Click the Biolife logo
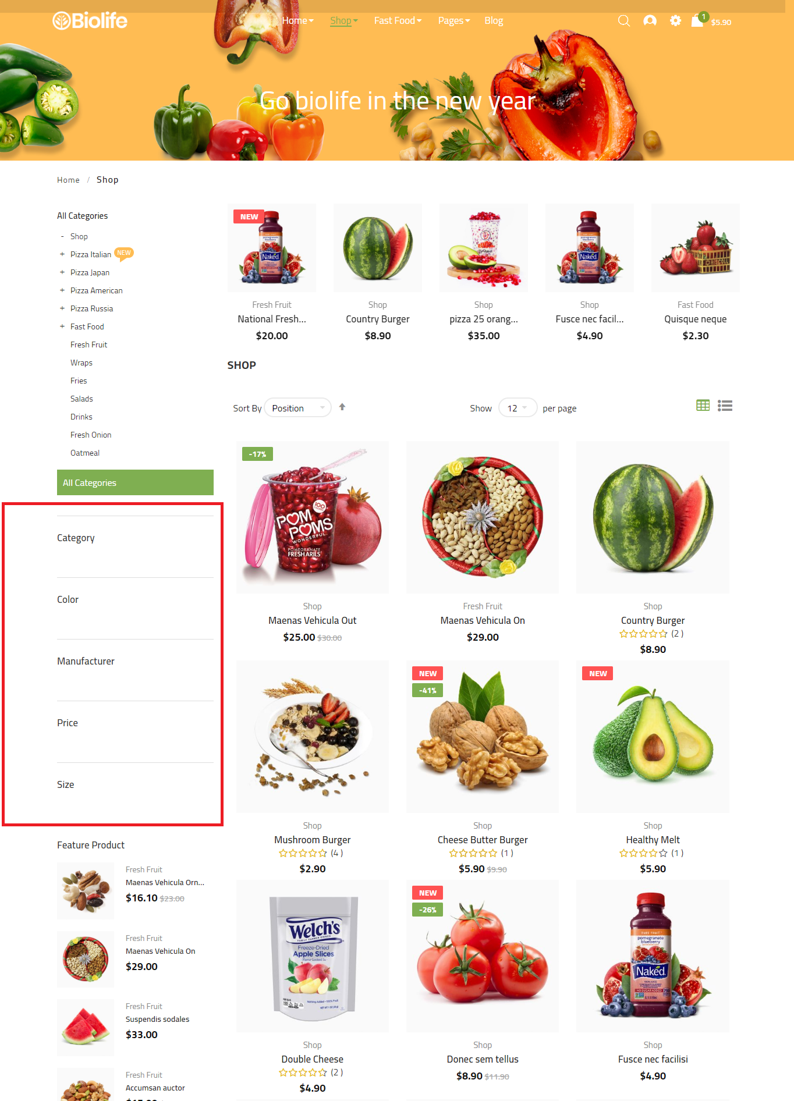 (x=90, y=21)
